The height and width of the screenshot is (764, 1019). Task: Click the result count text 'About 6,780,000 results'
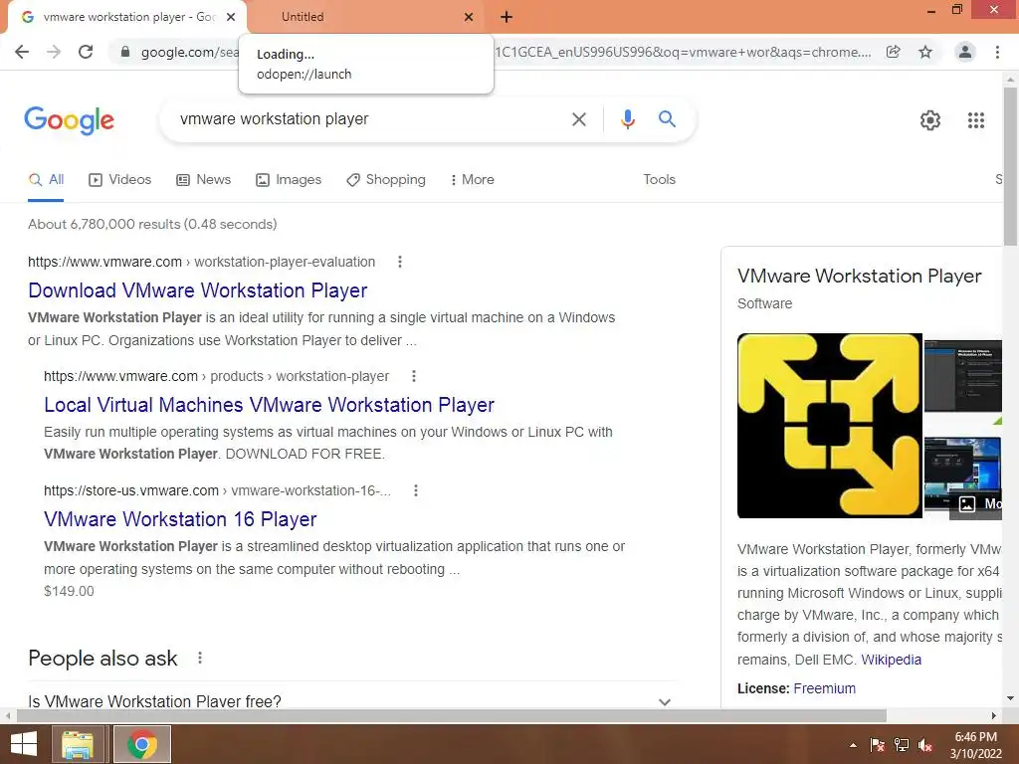[103, 224]
